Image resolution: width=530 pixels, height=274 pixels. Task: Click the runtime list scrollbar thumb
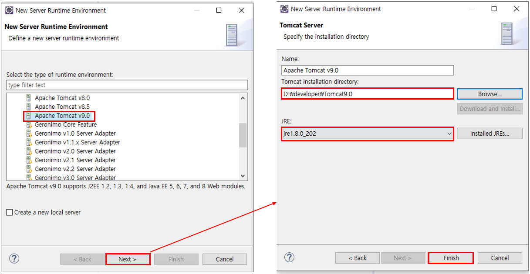(243, 135)
